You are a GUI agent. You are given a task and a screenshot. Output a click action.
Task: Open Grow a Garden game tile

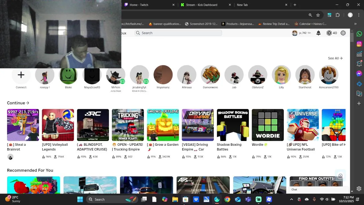(x=163, y=125)
